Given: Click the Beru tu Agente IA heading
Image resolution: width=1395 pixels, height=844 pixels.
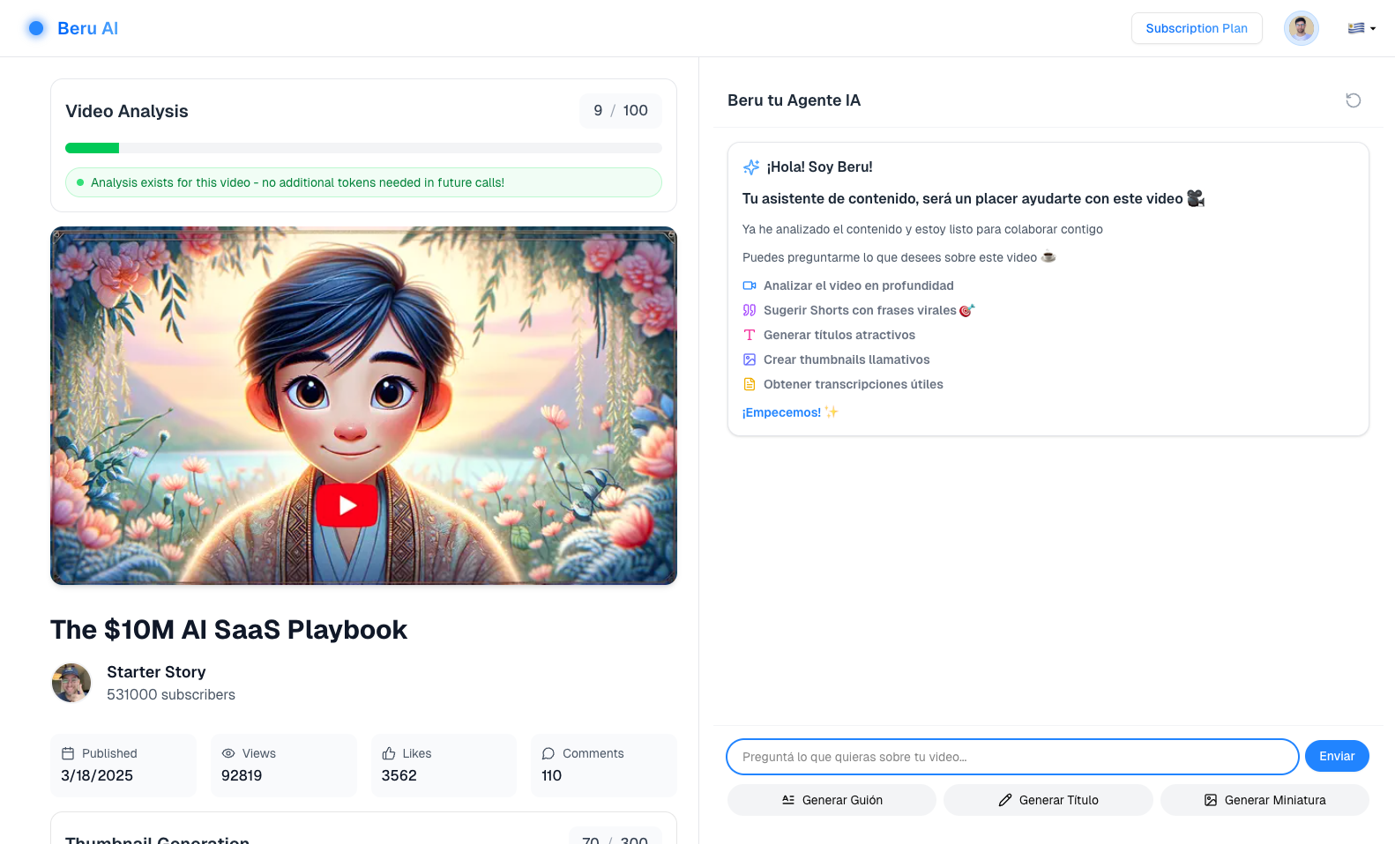Looking at the screenshot, I should point(794,100).
